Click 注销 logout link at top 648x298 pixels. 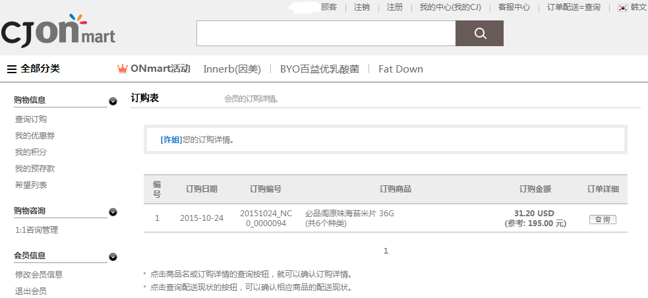(x=362, y=7)
